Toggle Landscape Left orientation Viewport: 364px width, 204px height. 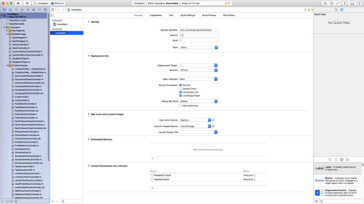[x=180, y=92]
